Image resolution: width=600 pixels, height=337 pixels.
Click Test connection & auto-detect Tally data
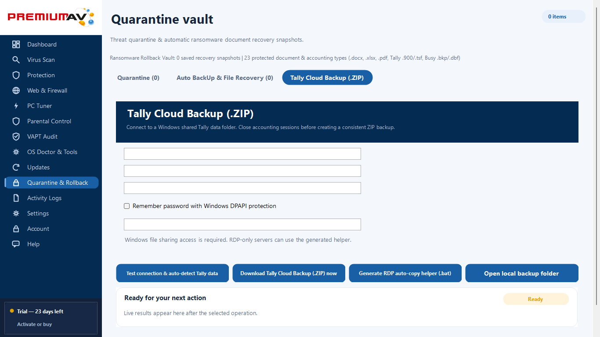point(172,273)
